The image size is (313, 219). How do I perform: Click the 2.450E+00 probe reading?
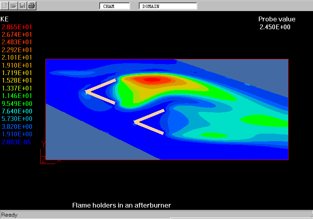pos(275,27)
